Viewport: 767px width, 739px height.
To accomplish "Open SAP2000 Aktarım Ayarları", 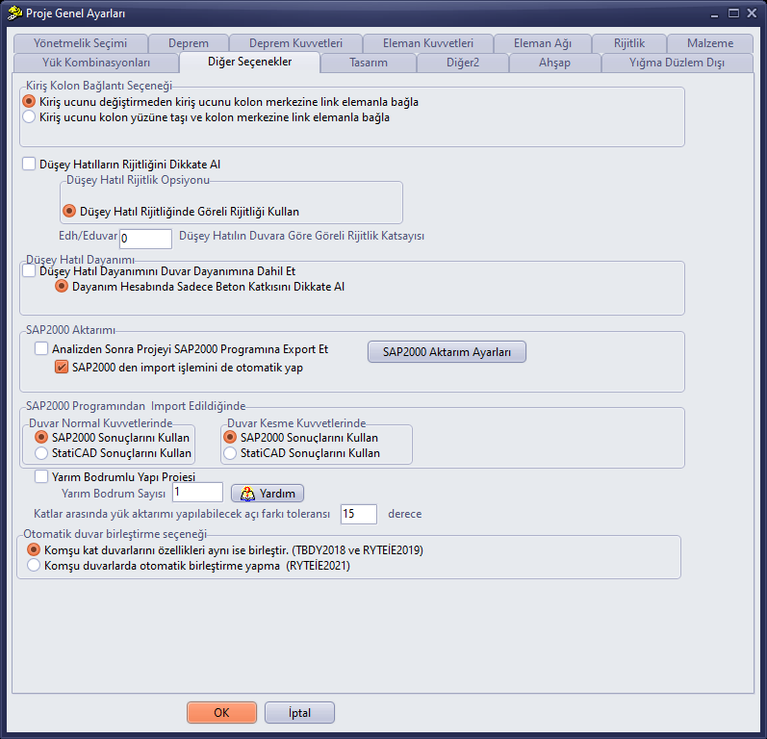I will (x=447, y=352).
